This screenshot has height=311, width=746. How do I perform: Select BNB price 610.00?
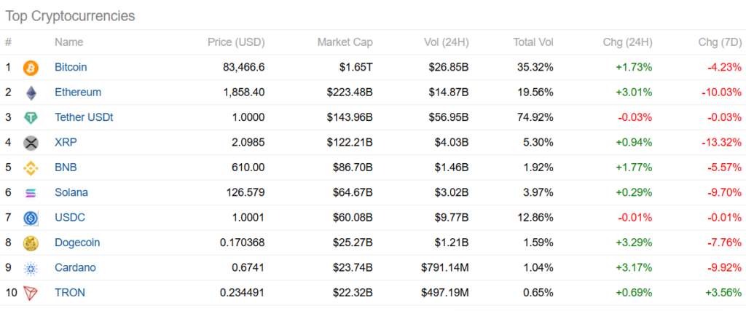(x=250, y=168)
